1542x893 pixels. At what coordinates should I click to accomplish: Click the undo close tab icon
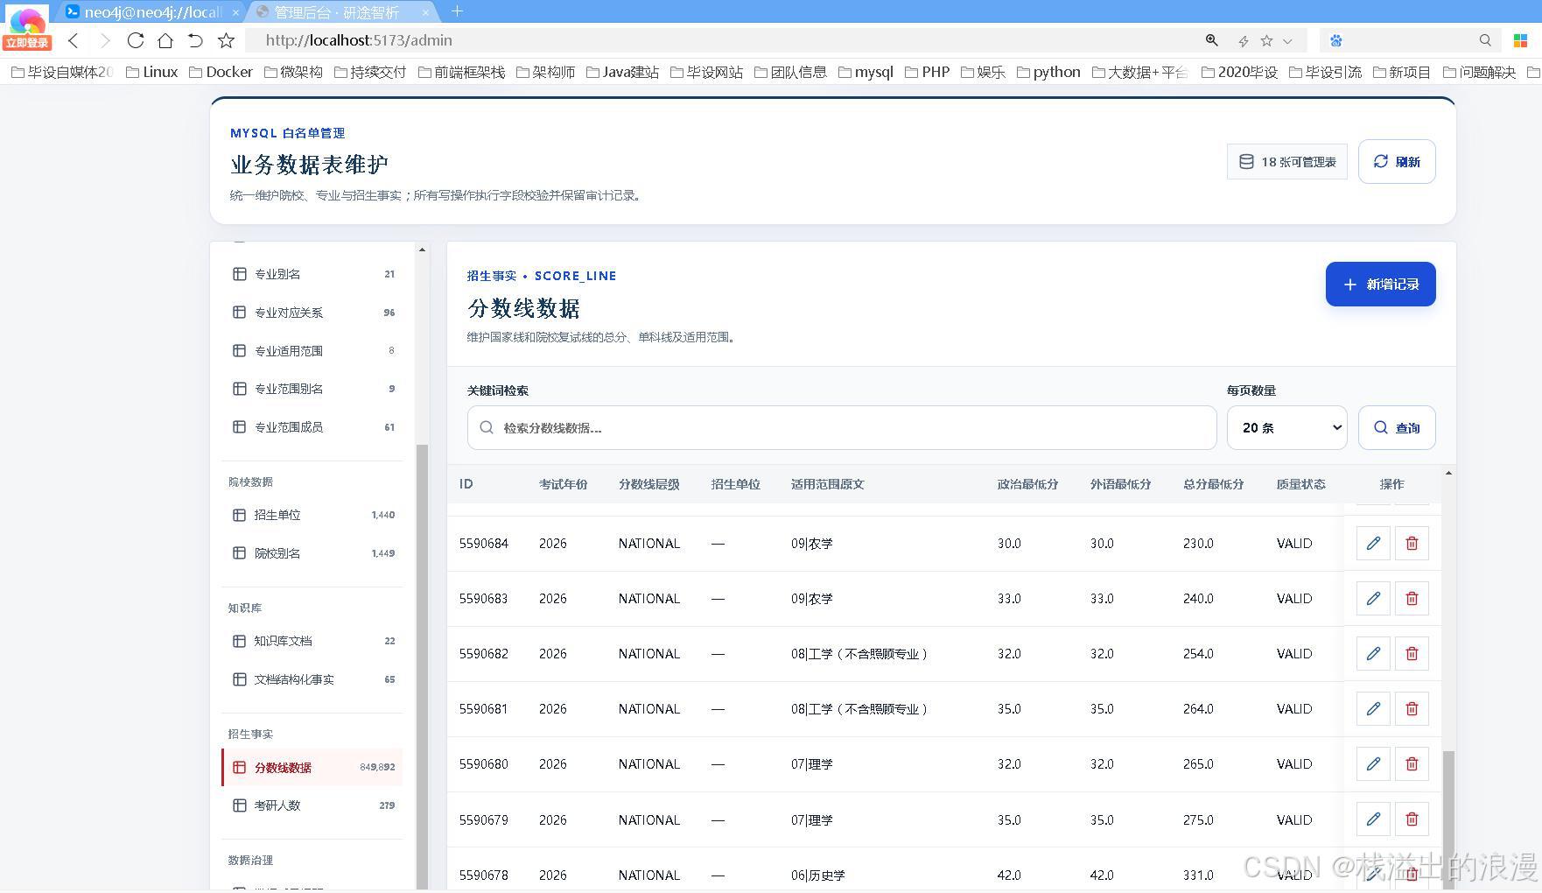pos(195,40)
